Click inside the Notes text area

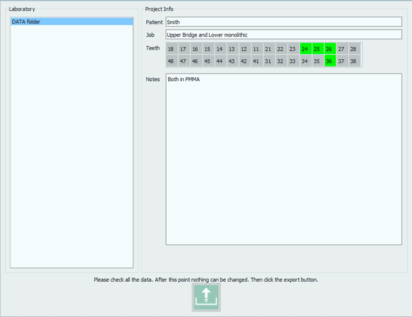click(x=283, y=158)
